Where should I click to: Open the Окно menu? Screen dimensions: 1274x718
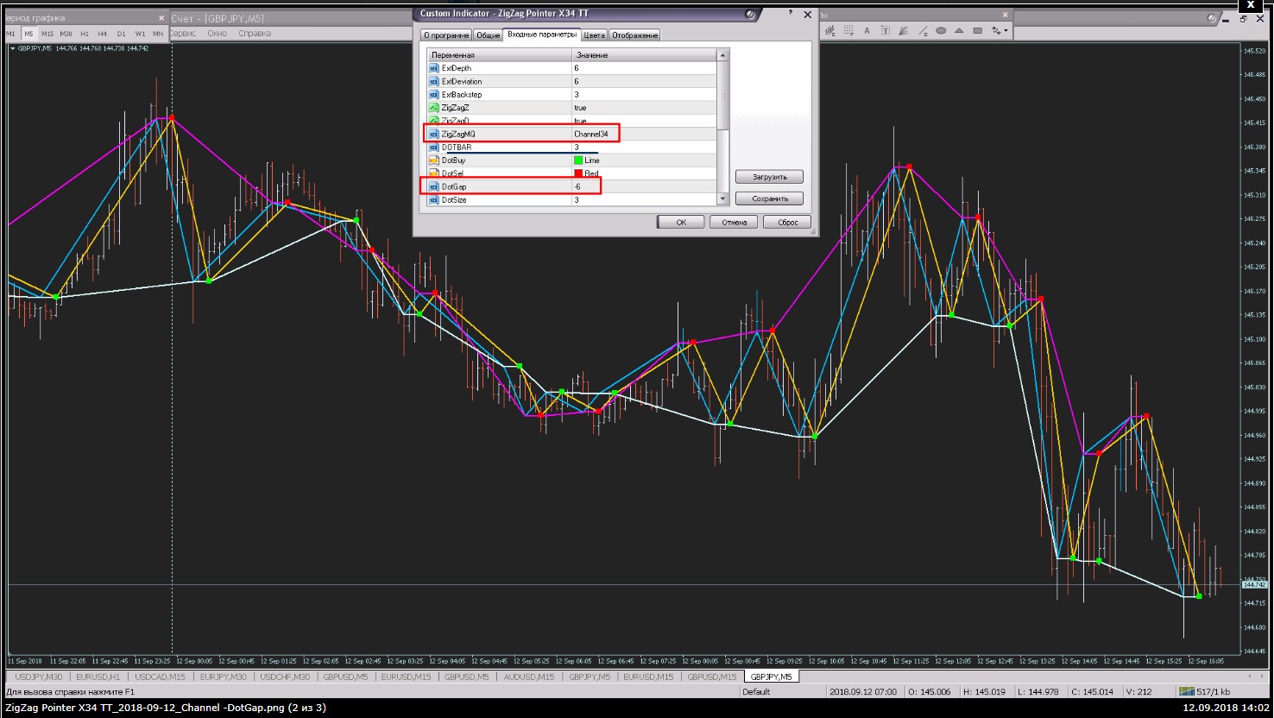tap(217, 34)
